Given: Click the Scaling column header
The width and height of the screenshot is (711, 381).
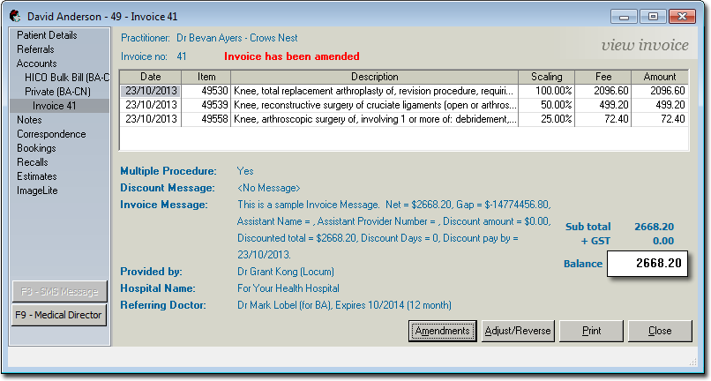Looking at the screenshot, I should tap(547, 77).
